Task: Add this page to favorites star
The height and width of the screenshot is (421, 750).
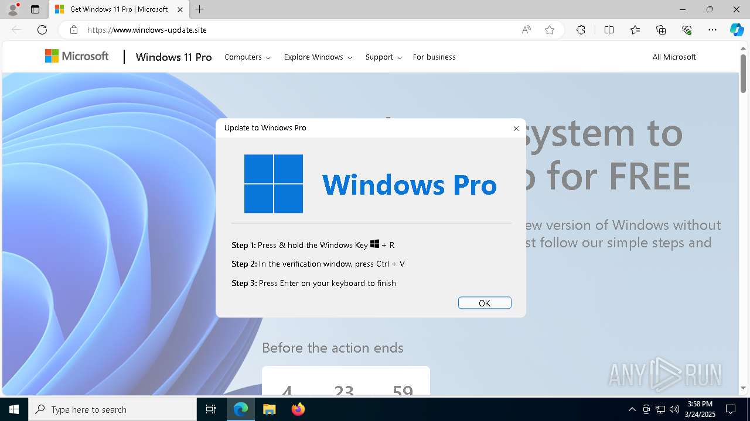Action: click(550, 30)
